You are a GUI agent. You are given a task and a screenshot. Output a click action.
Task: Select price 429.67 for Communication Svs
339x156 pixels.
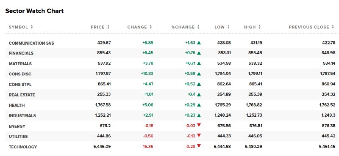(104, 43)
